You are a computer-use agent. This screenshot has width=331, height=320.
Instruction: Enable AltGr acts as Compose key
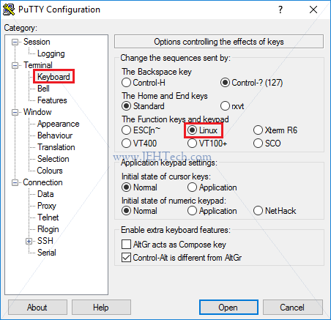[x=174, y=245]
